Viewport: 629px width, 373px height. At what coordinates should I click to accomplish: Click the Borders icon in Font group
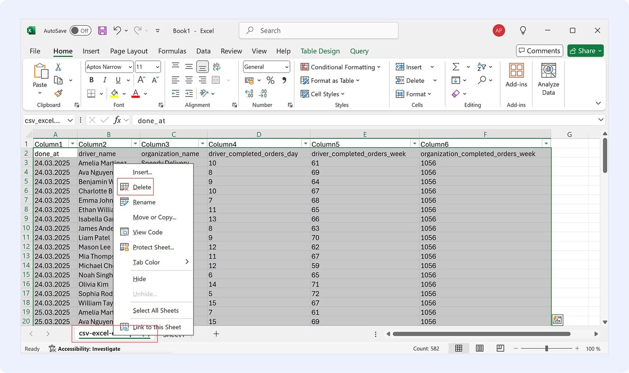pyautogui.click(x=91, y=93)
